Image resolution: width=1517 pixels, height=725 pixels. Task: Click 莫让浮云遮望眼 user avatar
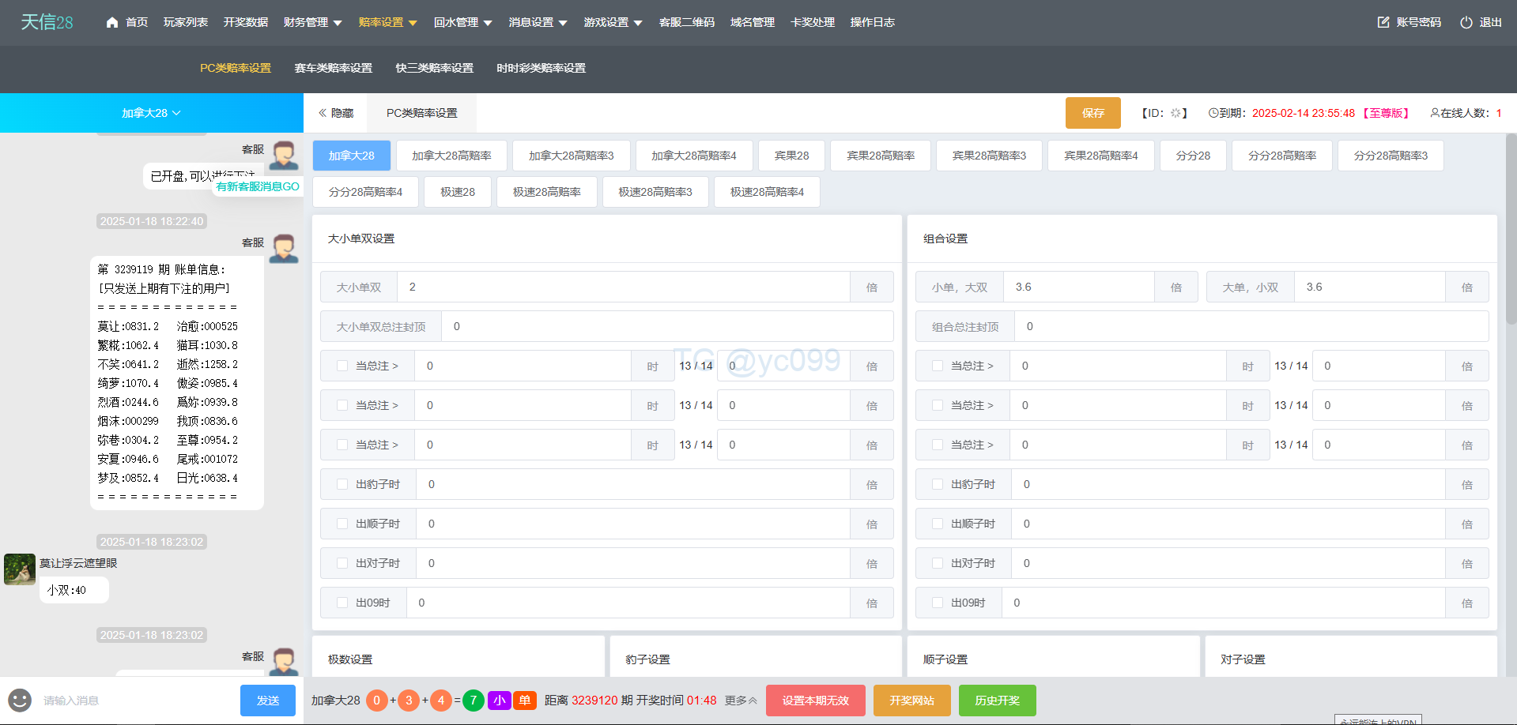(x=20, y=569)
